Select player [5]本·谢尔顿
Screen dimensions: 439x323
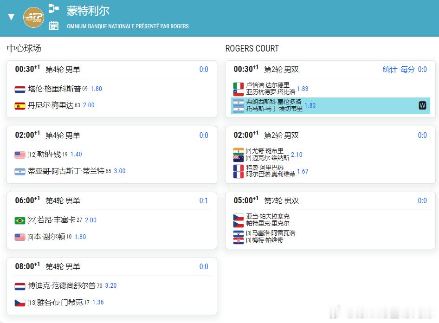pyautogui.click(x=46, y=237)
